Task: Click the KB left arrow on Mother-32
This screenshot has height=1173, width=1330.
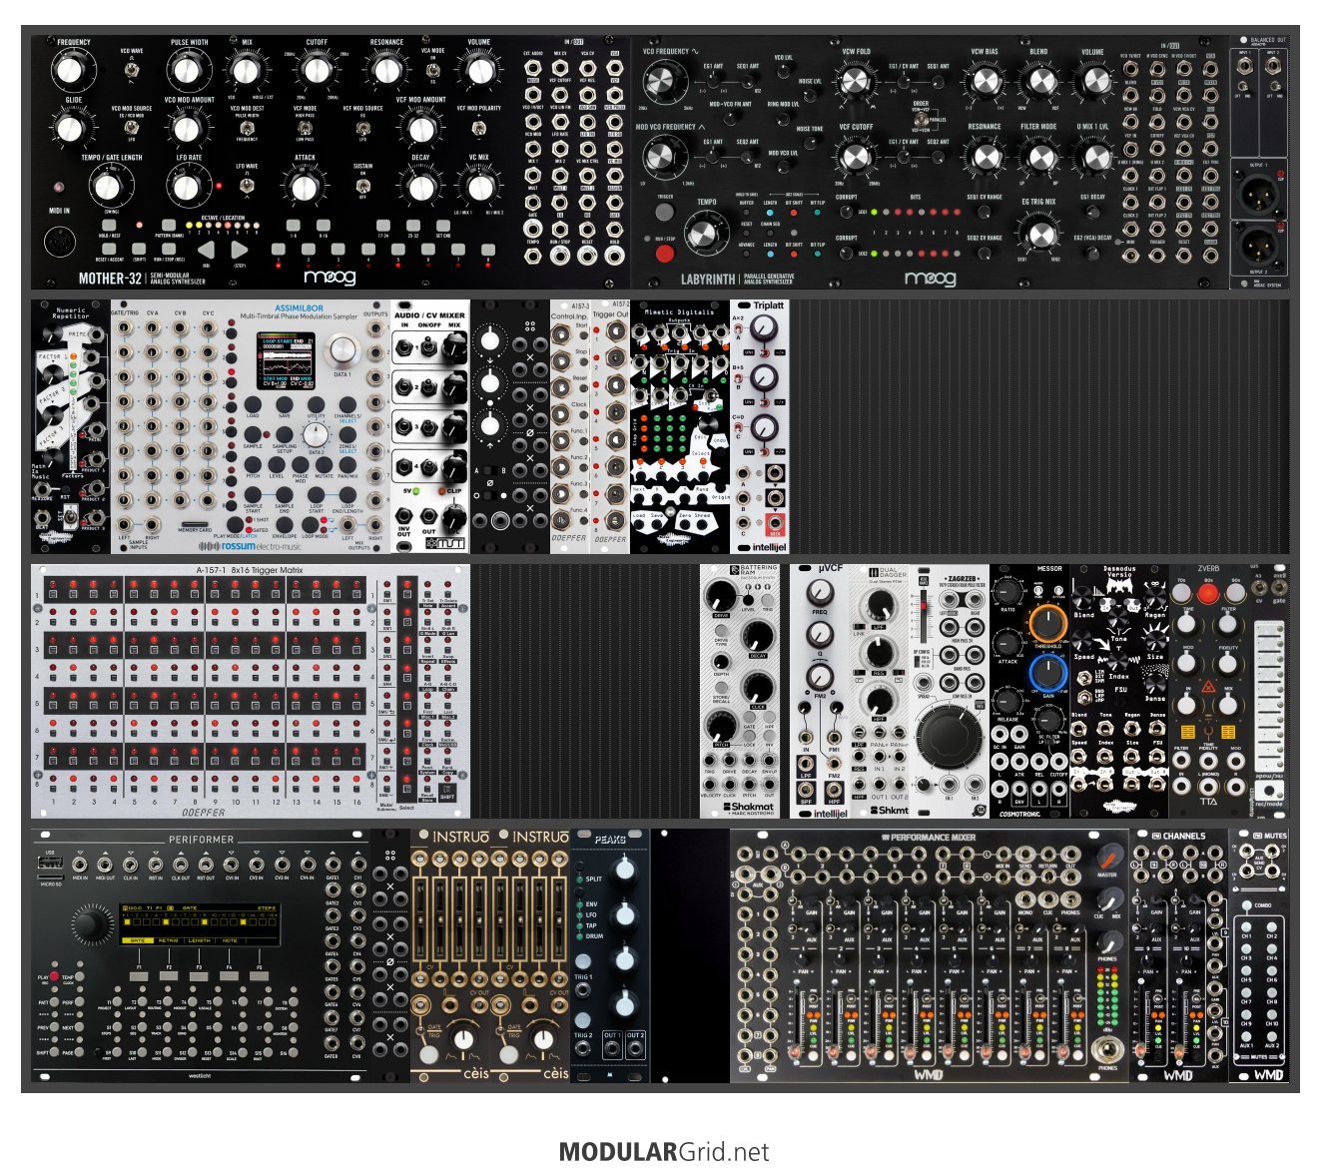Action: point(206,251)
